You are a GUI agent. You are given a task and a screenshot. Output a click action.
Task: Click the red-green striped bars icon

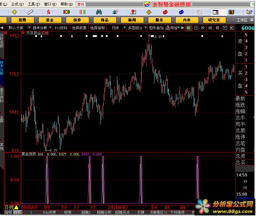pos(82,12)
